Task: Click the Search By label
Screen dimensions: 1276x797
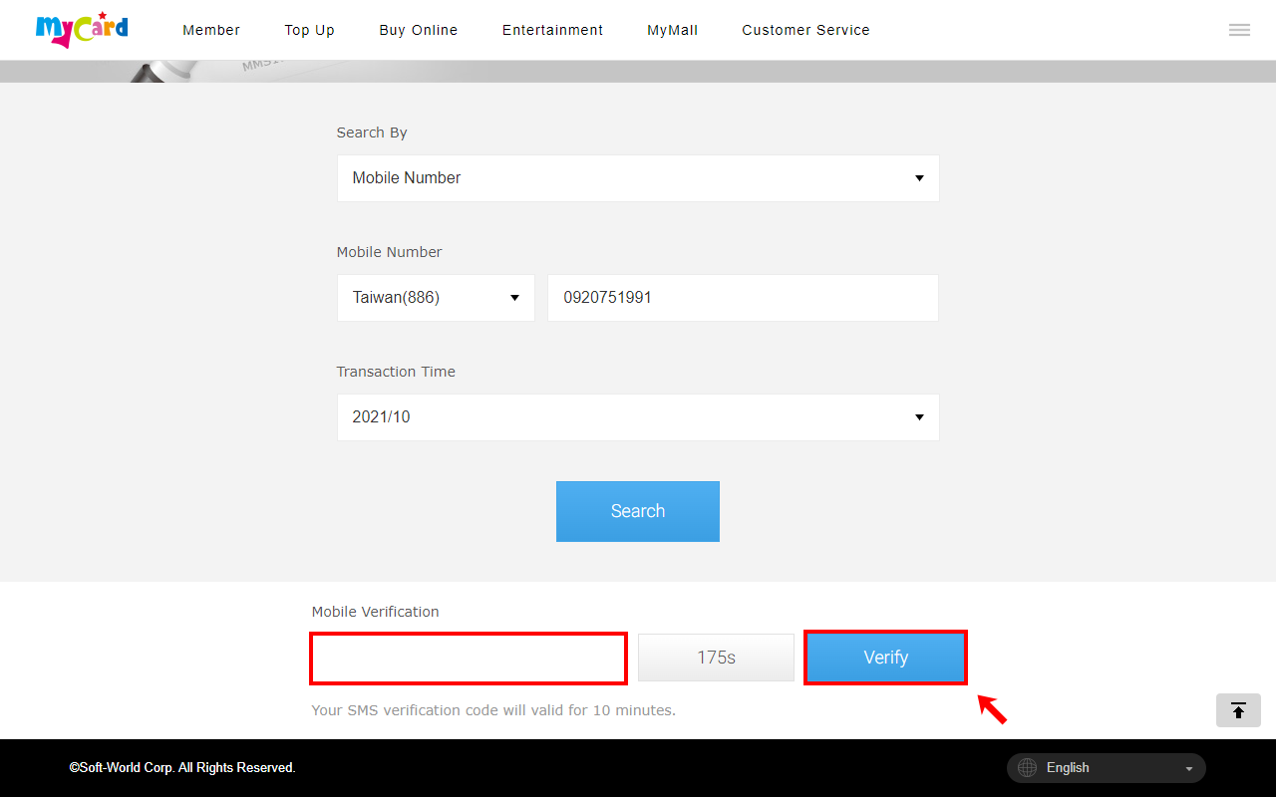Action: [x=372, y=133]
